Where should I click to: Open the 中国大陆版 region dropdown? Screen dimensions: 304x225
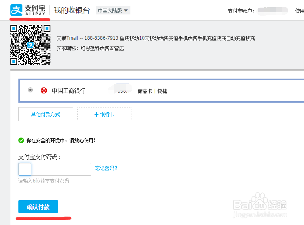click(x=113, y=10)
